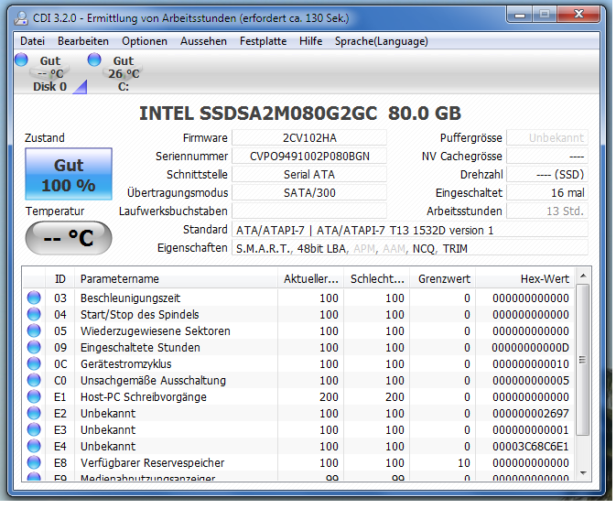616x509 pixels.
Task: Click status icon of Beschleunigungszeit row
Action: click(x=34, y=298)
